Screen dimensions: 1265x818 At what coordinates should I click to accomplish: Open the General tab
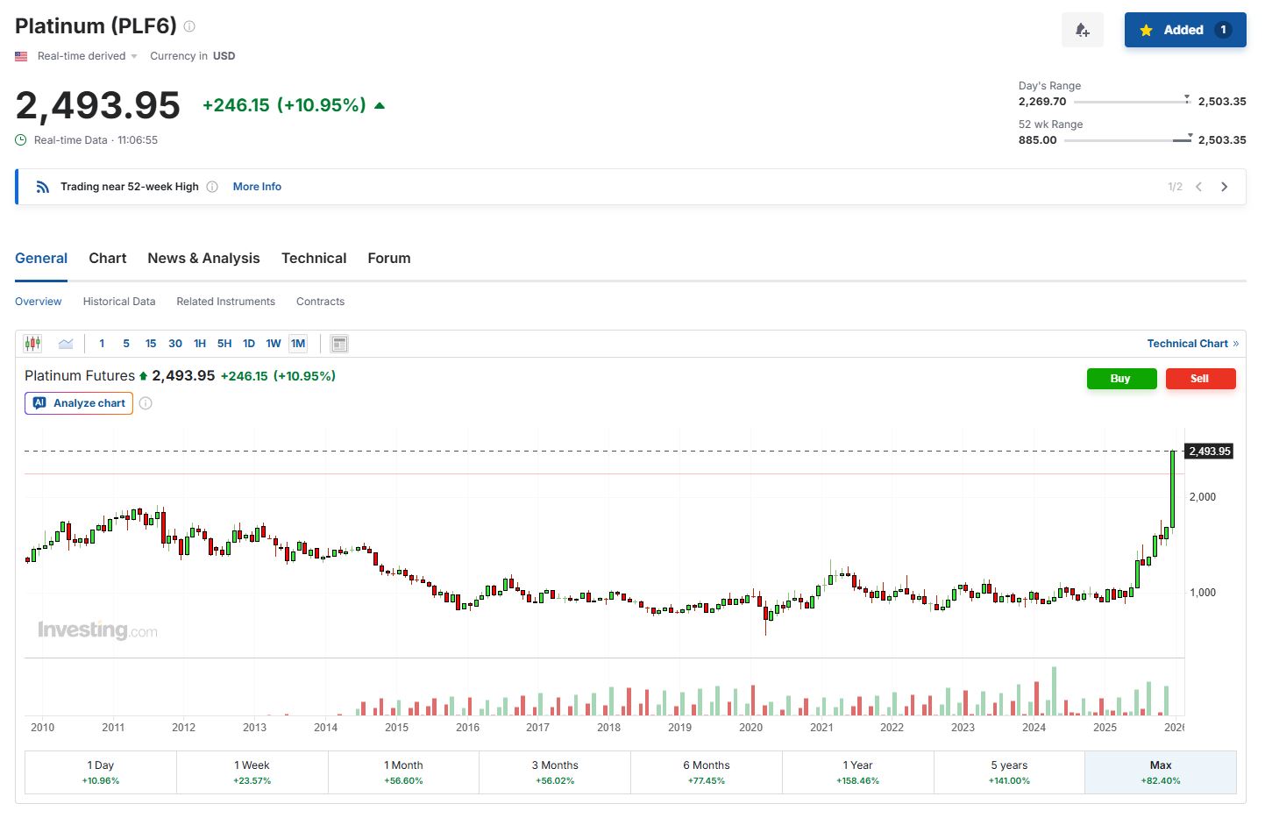[41, 259]
